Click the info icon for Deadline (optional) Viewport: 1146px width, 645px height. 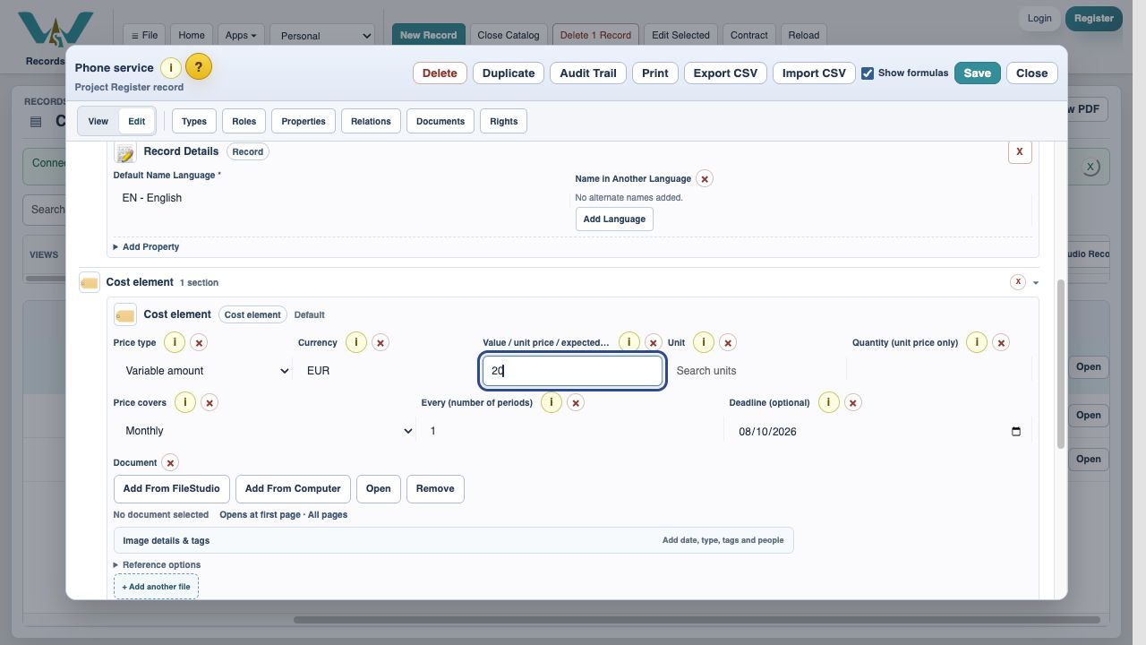(829, 402)
